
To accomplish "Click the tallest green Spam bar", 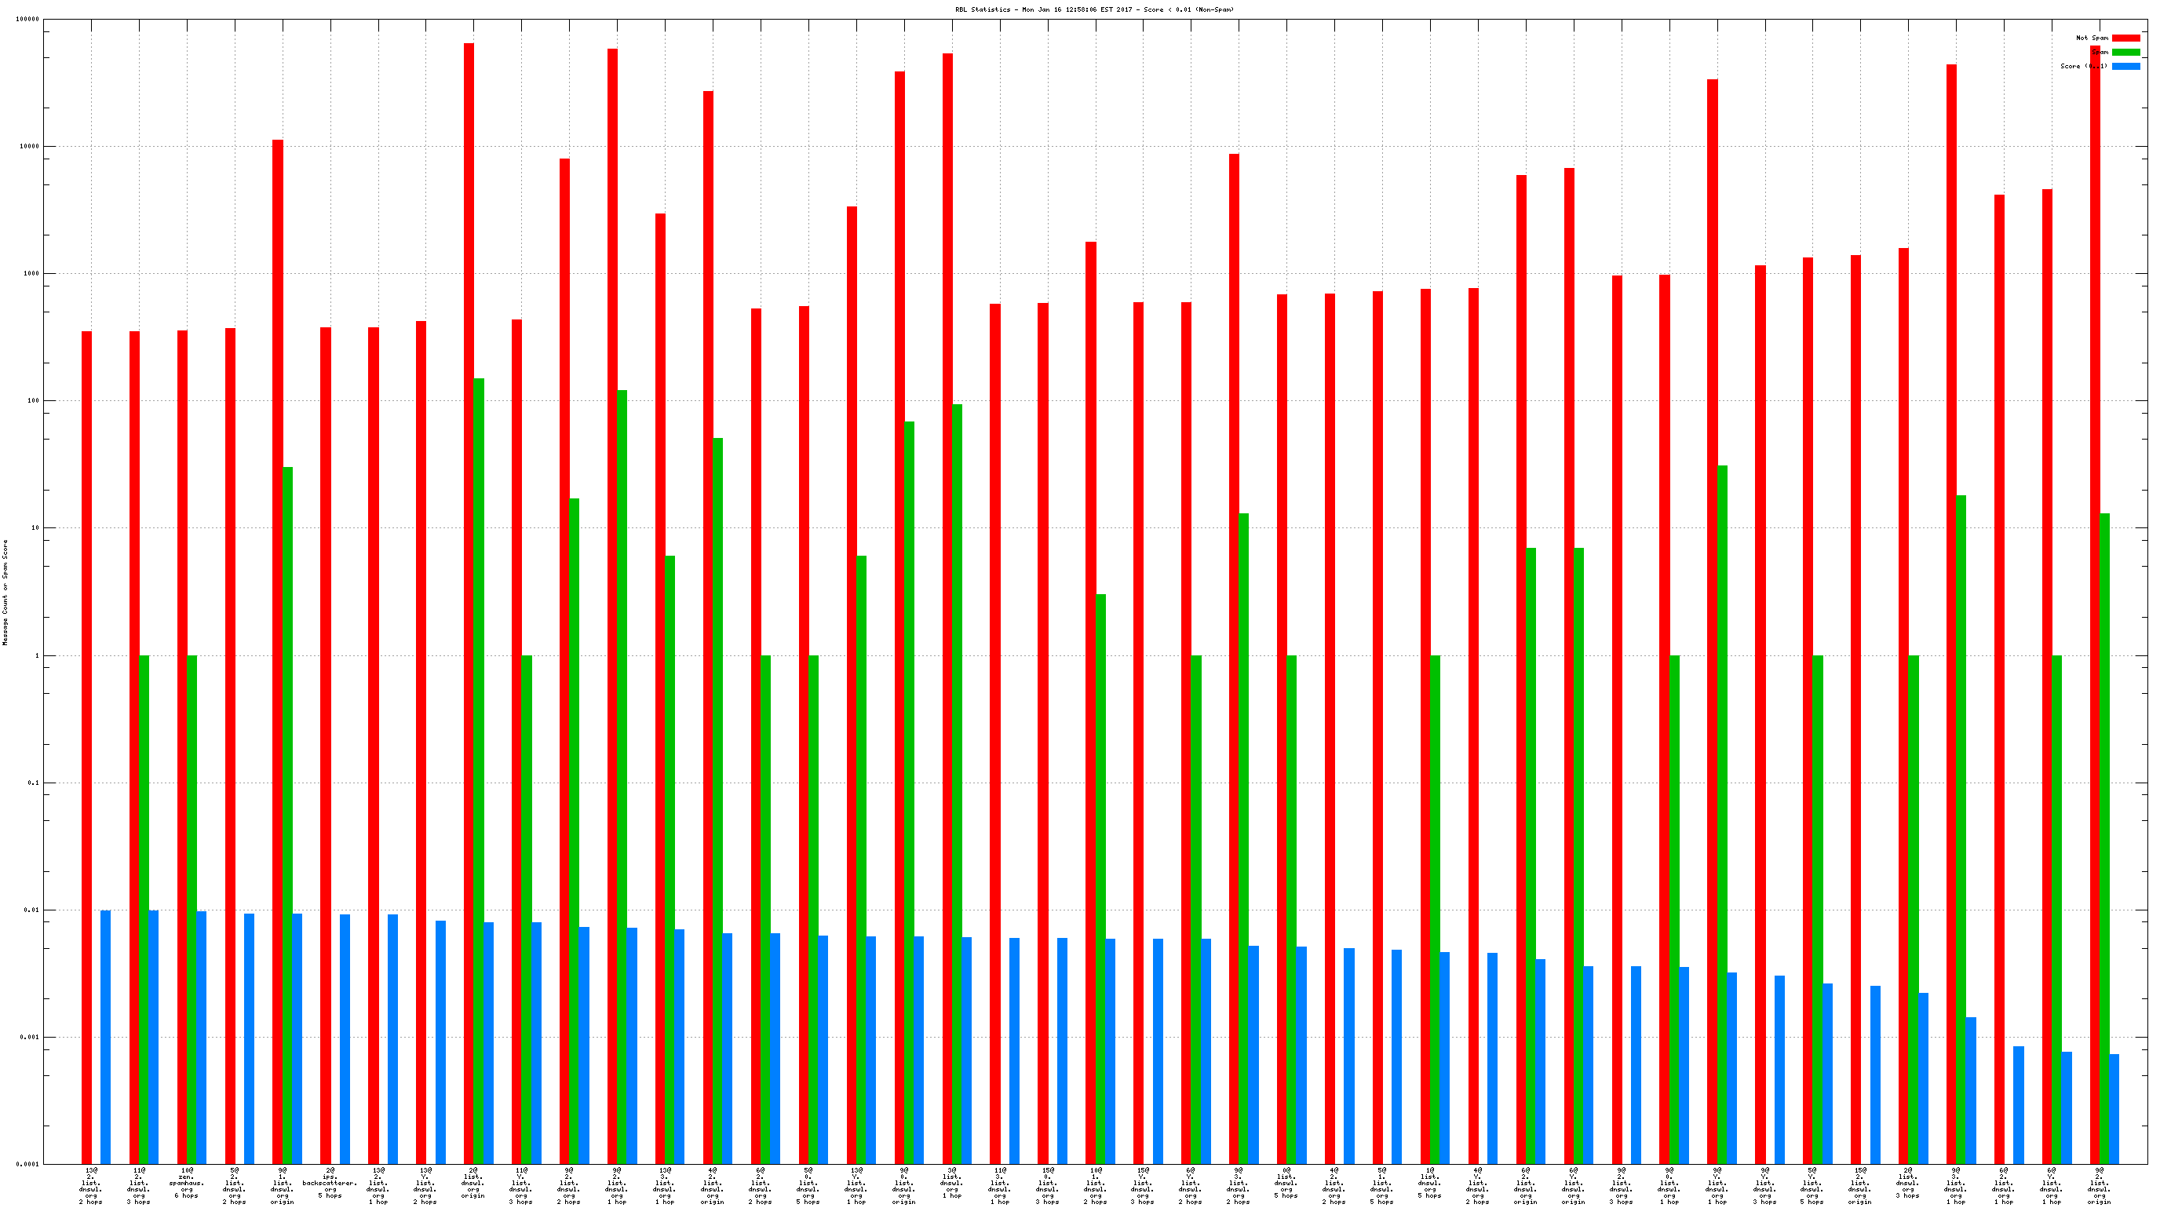I will tap(479, 770).
